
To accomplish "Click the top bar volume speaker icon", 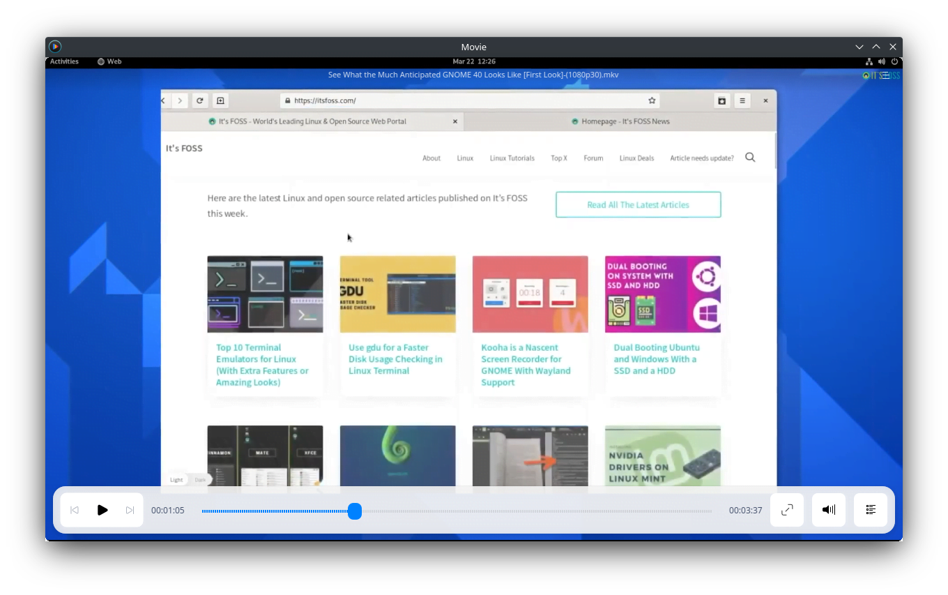I will pyautogui.click(x=882, y=61).
